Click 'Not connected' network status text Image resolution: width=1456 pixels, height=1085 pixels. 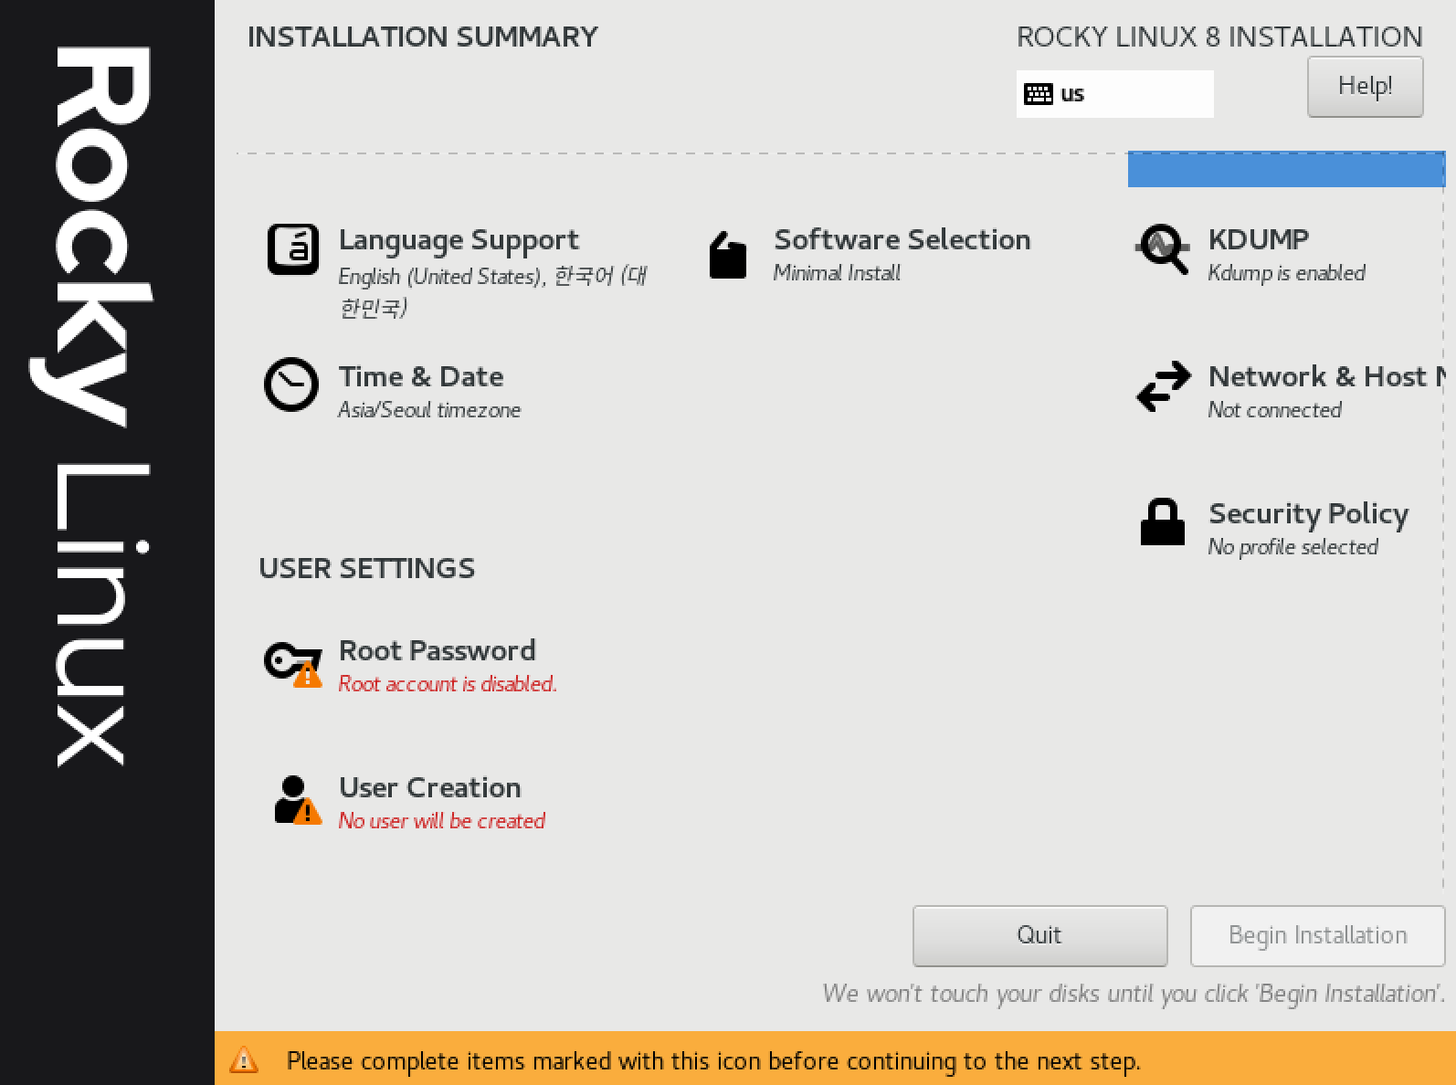pyautogui.click(x=1275, y=410)
